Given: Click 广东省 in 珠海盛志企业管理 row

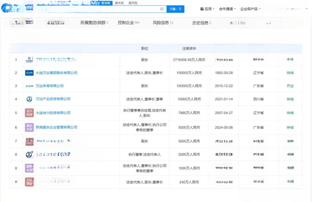Looking at the screenshot, I should pos(258,127).
